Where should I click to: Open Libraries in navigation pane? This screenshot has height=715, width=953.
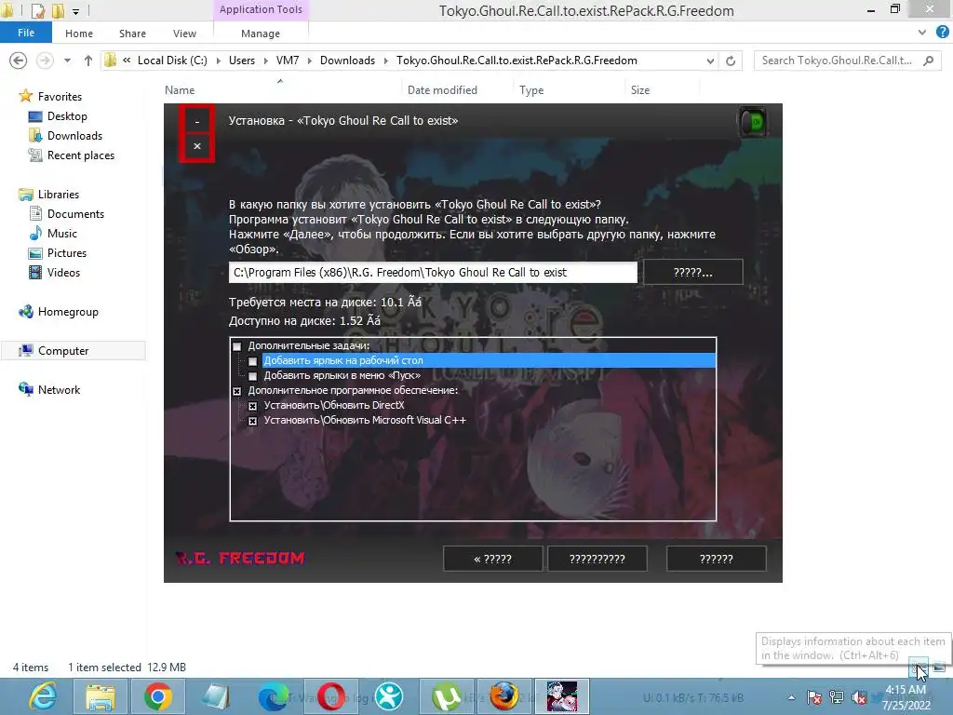tap(59, 195)
